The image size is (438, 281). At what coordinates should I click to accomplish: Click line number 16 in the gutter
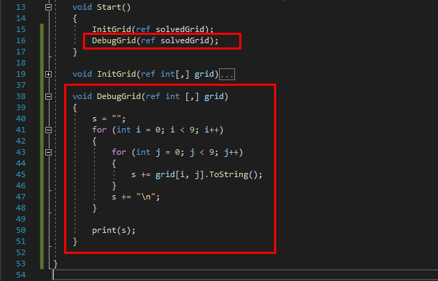tap(21, 40)
